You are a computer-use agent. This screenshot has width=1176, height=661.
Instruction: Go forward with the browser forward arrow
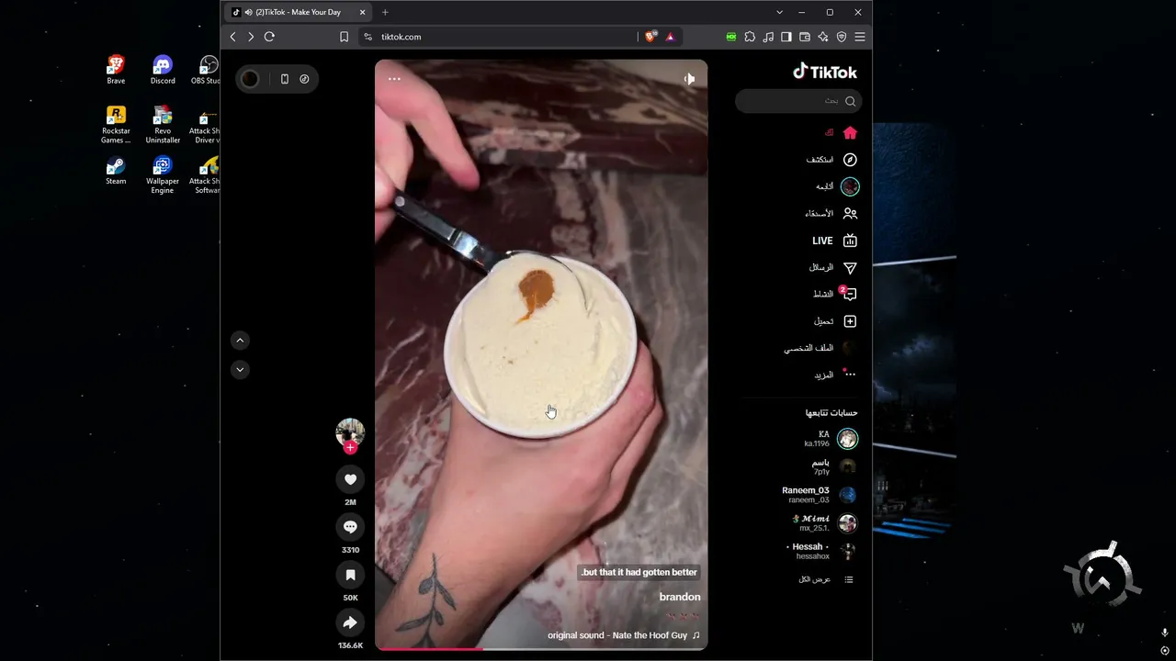tap(251, 37)
